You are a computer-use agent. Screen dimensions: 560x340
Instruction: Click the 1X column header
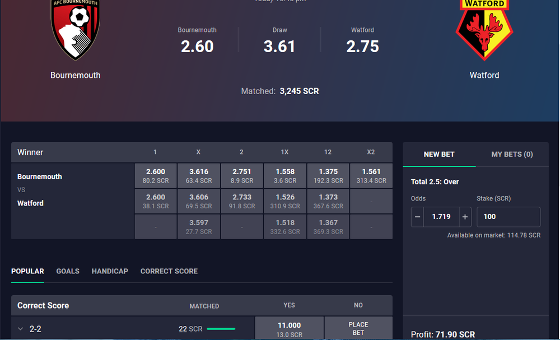pos(284,152)
